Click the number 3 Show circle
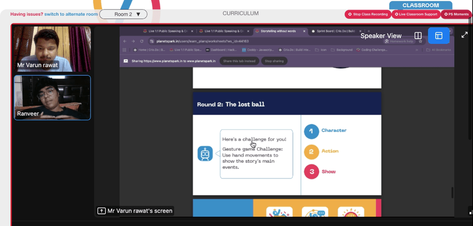Screen dimensions: 473x226 click(x=311, y=172)
